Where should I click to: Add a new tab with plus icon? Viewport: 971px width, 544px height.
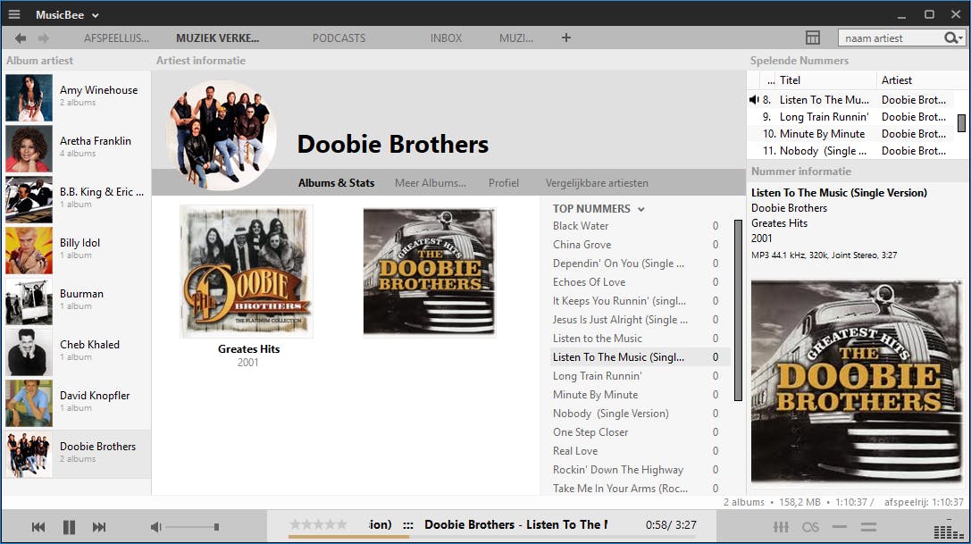[x=566, y=38]
